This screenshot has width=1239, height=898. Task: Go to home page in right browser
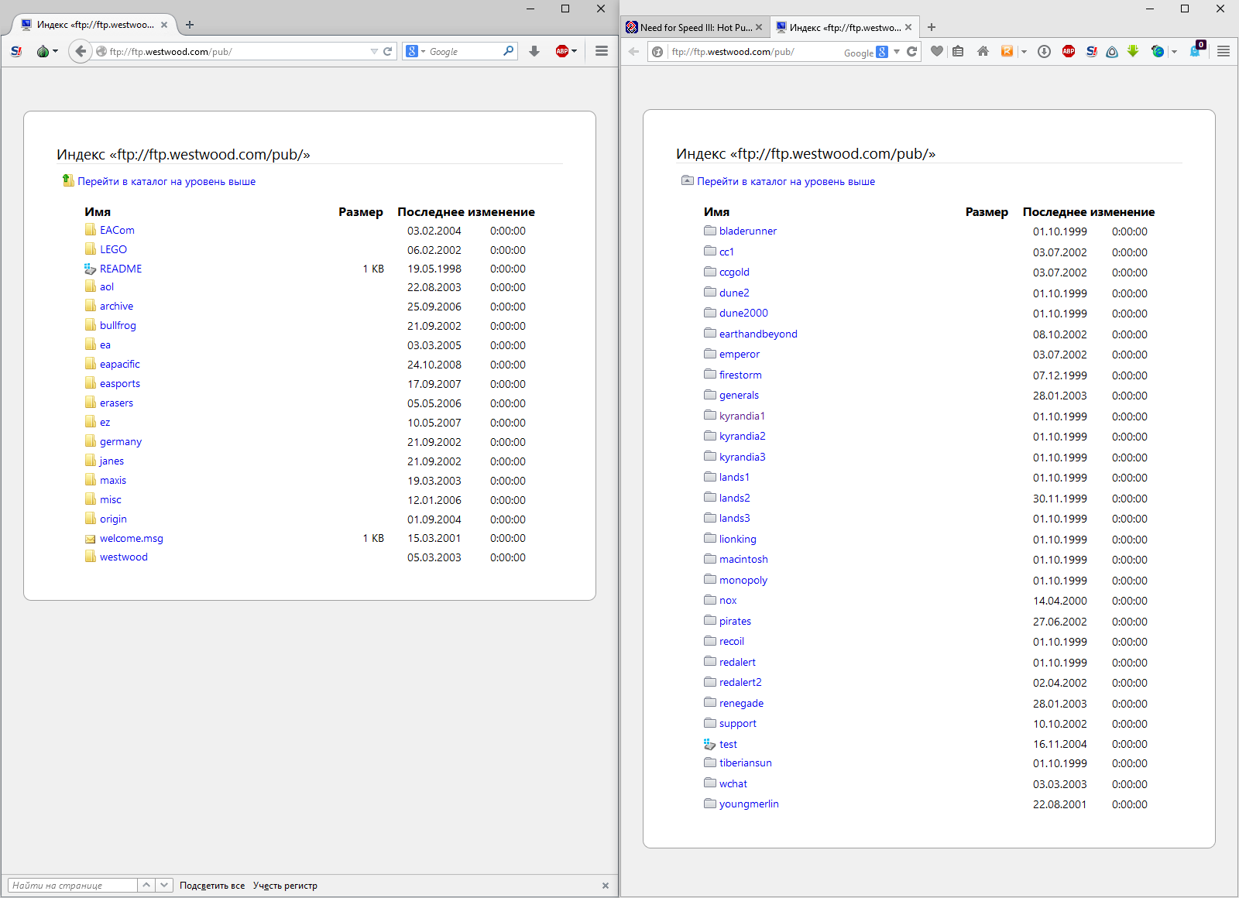tap(983, 51)
